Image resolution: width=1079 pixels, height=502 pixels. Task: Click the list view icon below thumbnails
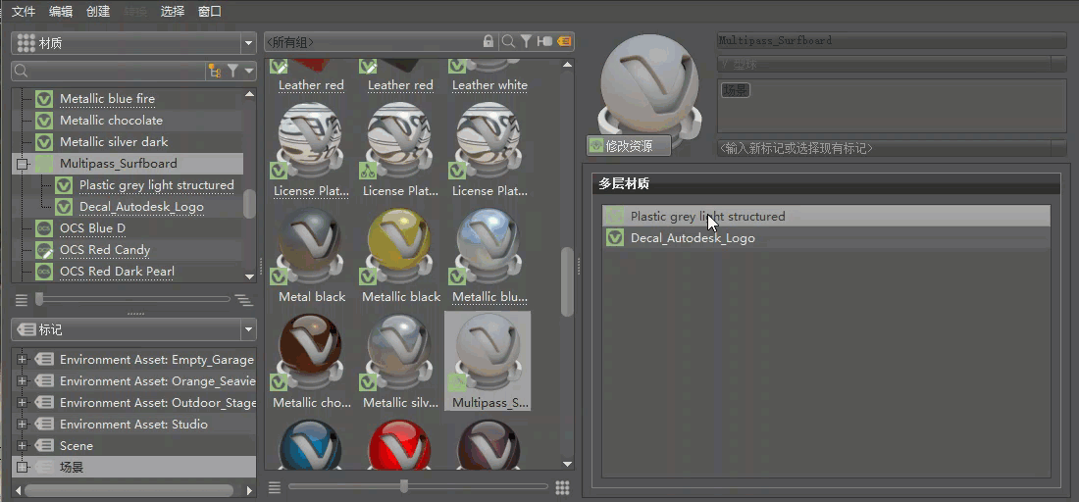click(275, 487)
